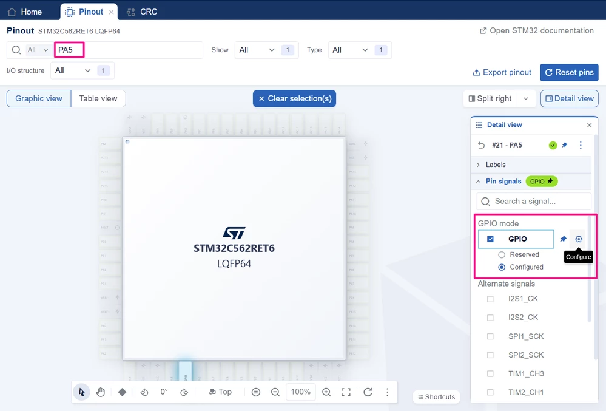This screenshot has height=411, width=606.
Task: Rotate chip view clockwise
Action: point(184,392)
